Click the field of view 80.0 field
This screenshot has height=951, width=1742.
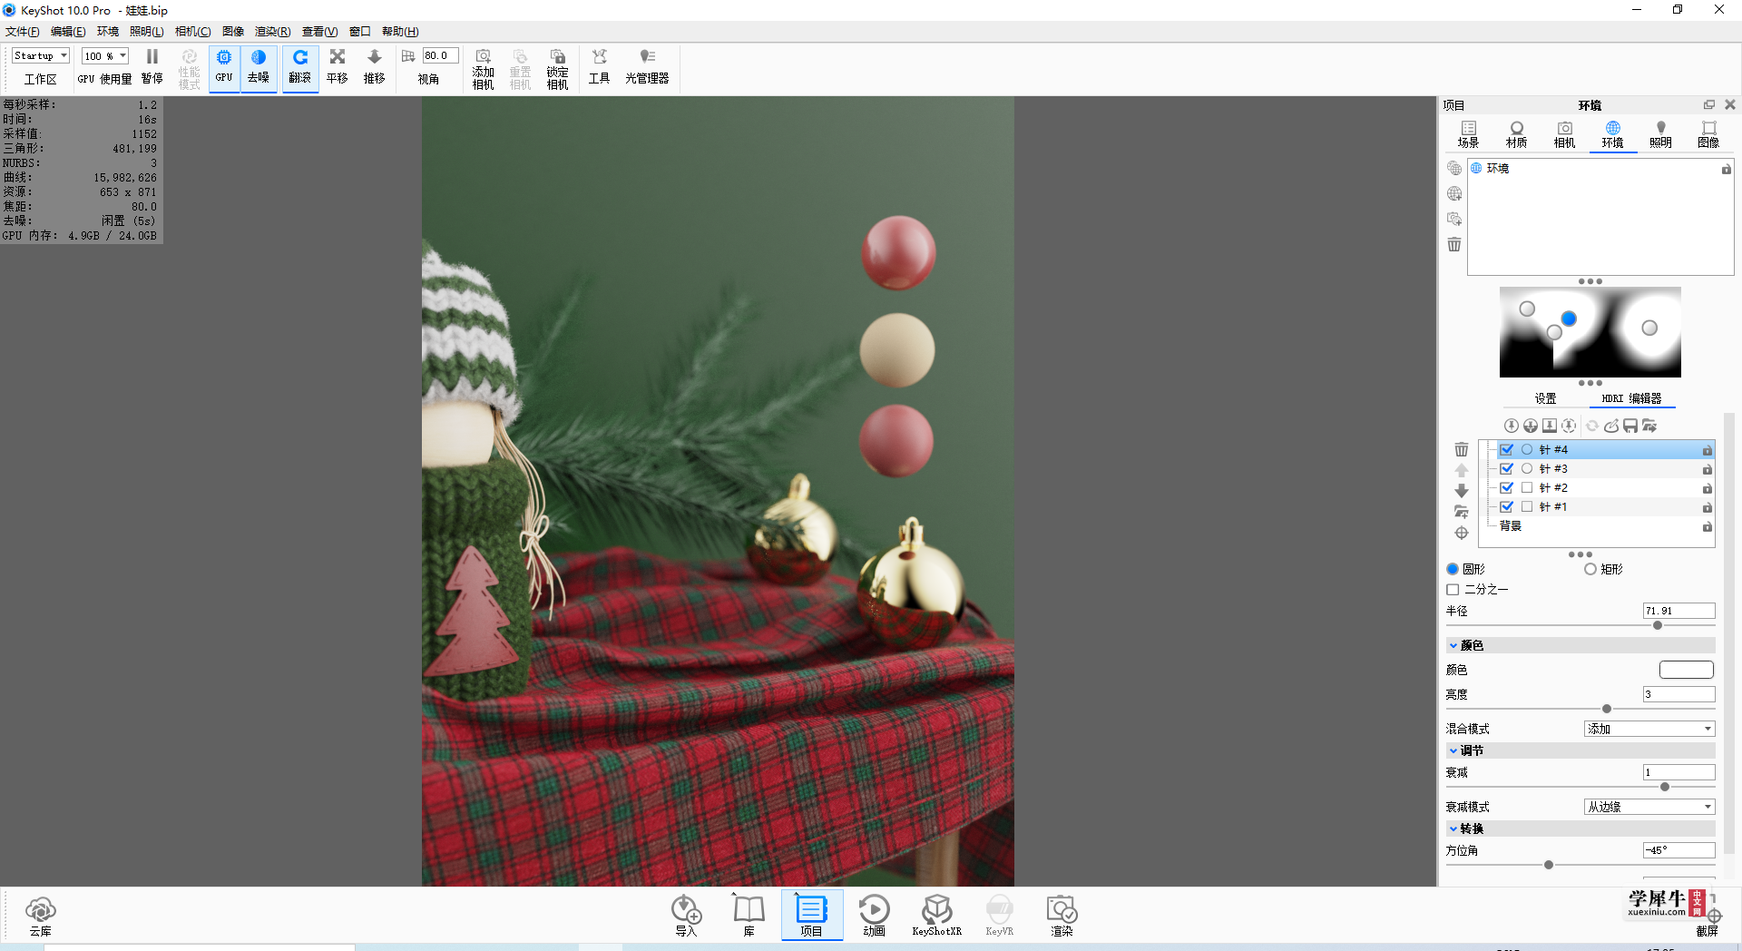coord(441,56)
